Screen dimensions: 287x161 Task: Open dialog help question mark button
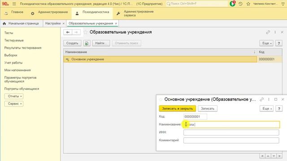pyautogui.click(x=279, y=109)
